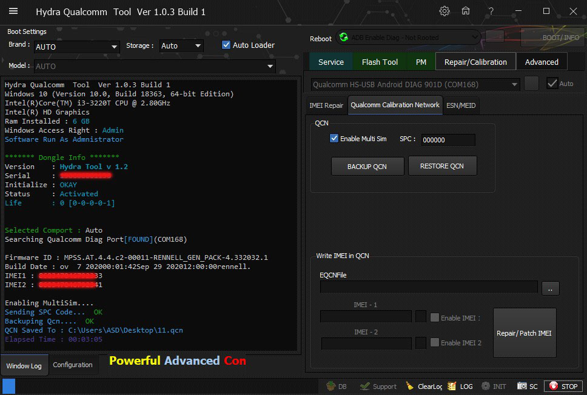The image size is (587, 395).
Task: Click the Repair/Patch IMEI button
Action: point(524,333)
